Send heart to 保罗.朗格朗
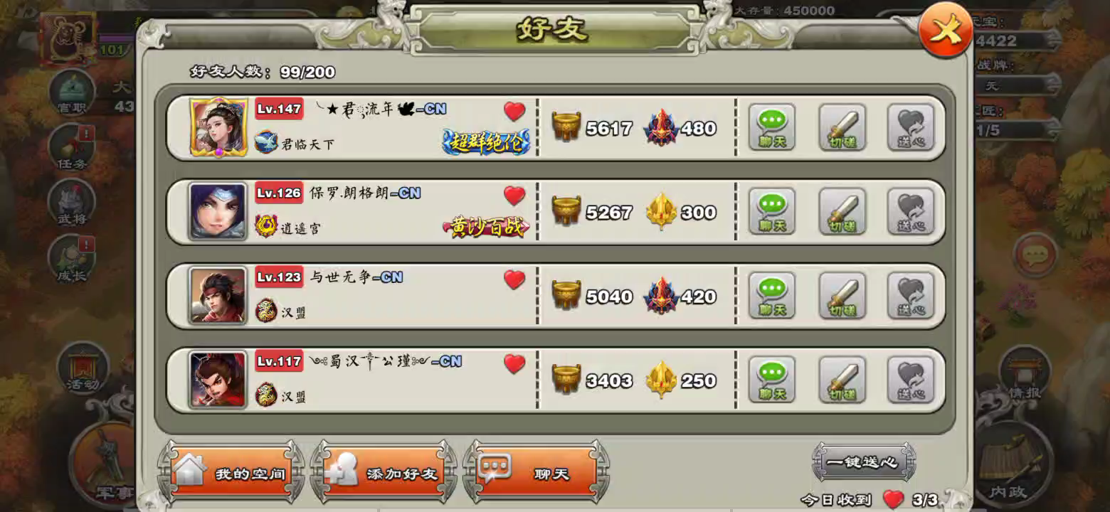 point(910,212)
